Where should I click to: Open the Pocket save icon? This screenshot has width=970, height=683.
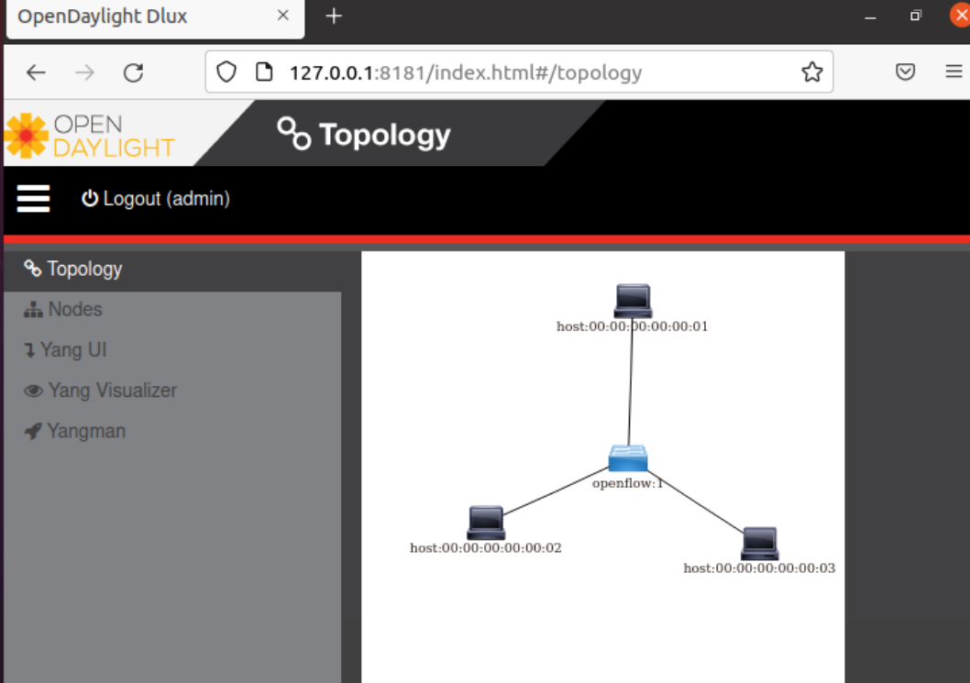pos(905,72)
